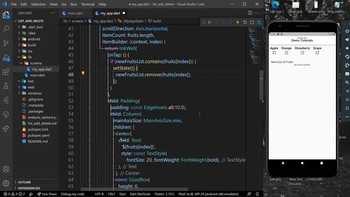Click errors and warnings count in status bar
This screenshot has width=350, height=197.
[x=14, y=194]
